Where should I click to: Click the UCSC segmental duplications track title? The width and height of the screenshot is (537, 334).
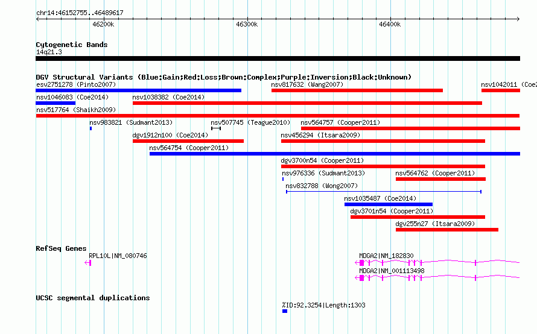click(93, 298)
